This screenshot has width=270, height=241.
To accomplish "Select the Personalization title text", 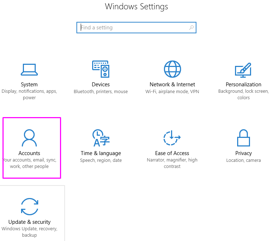I will tap(244, 85).
